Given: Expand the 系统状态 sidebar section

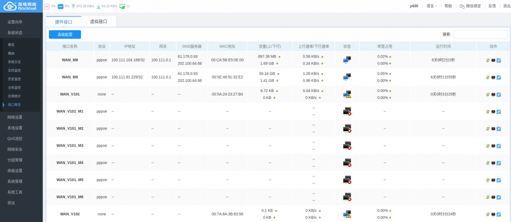Looking at the screenshot, I should [15, 32].
